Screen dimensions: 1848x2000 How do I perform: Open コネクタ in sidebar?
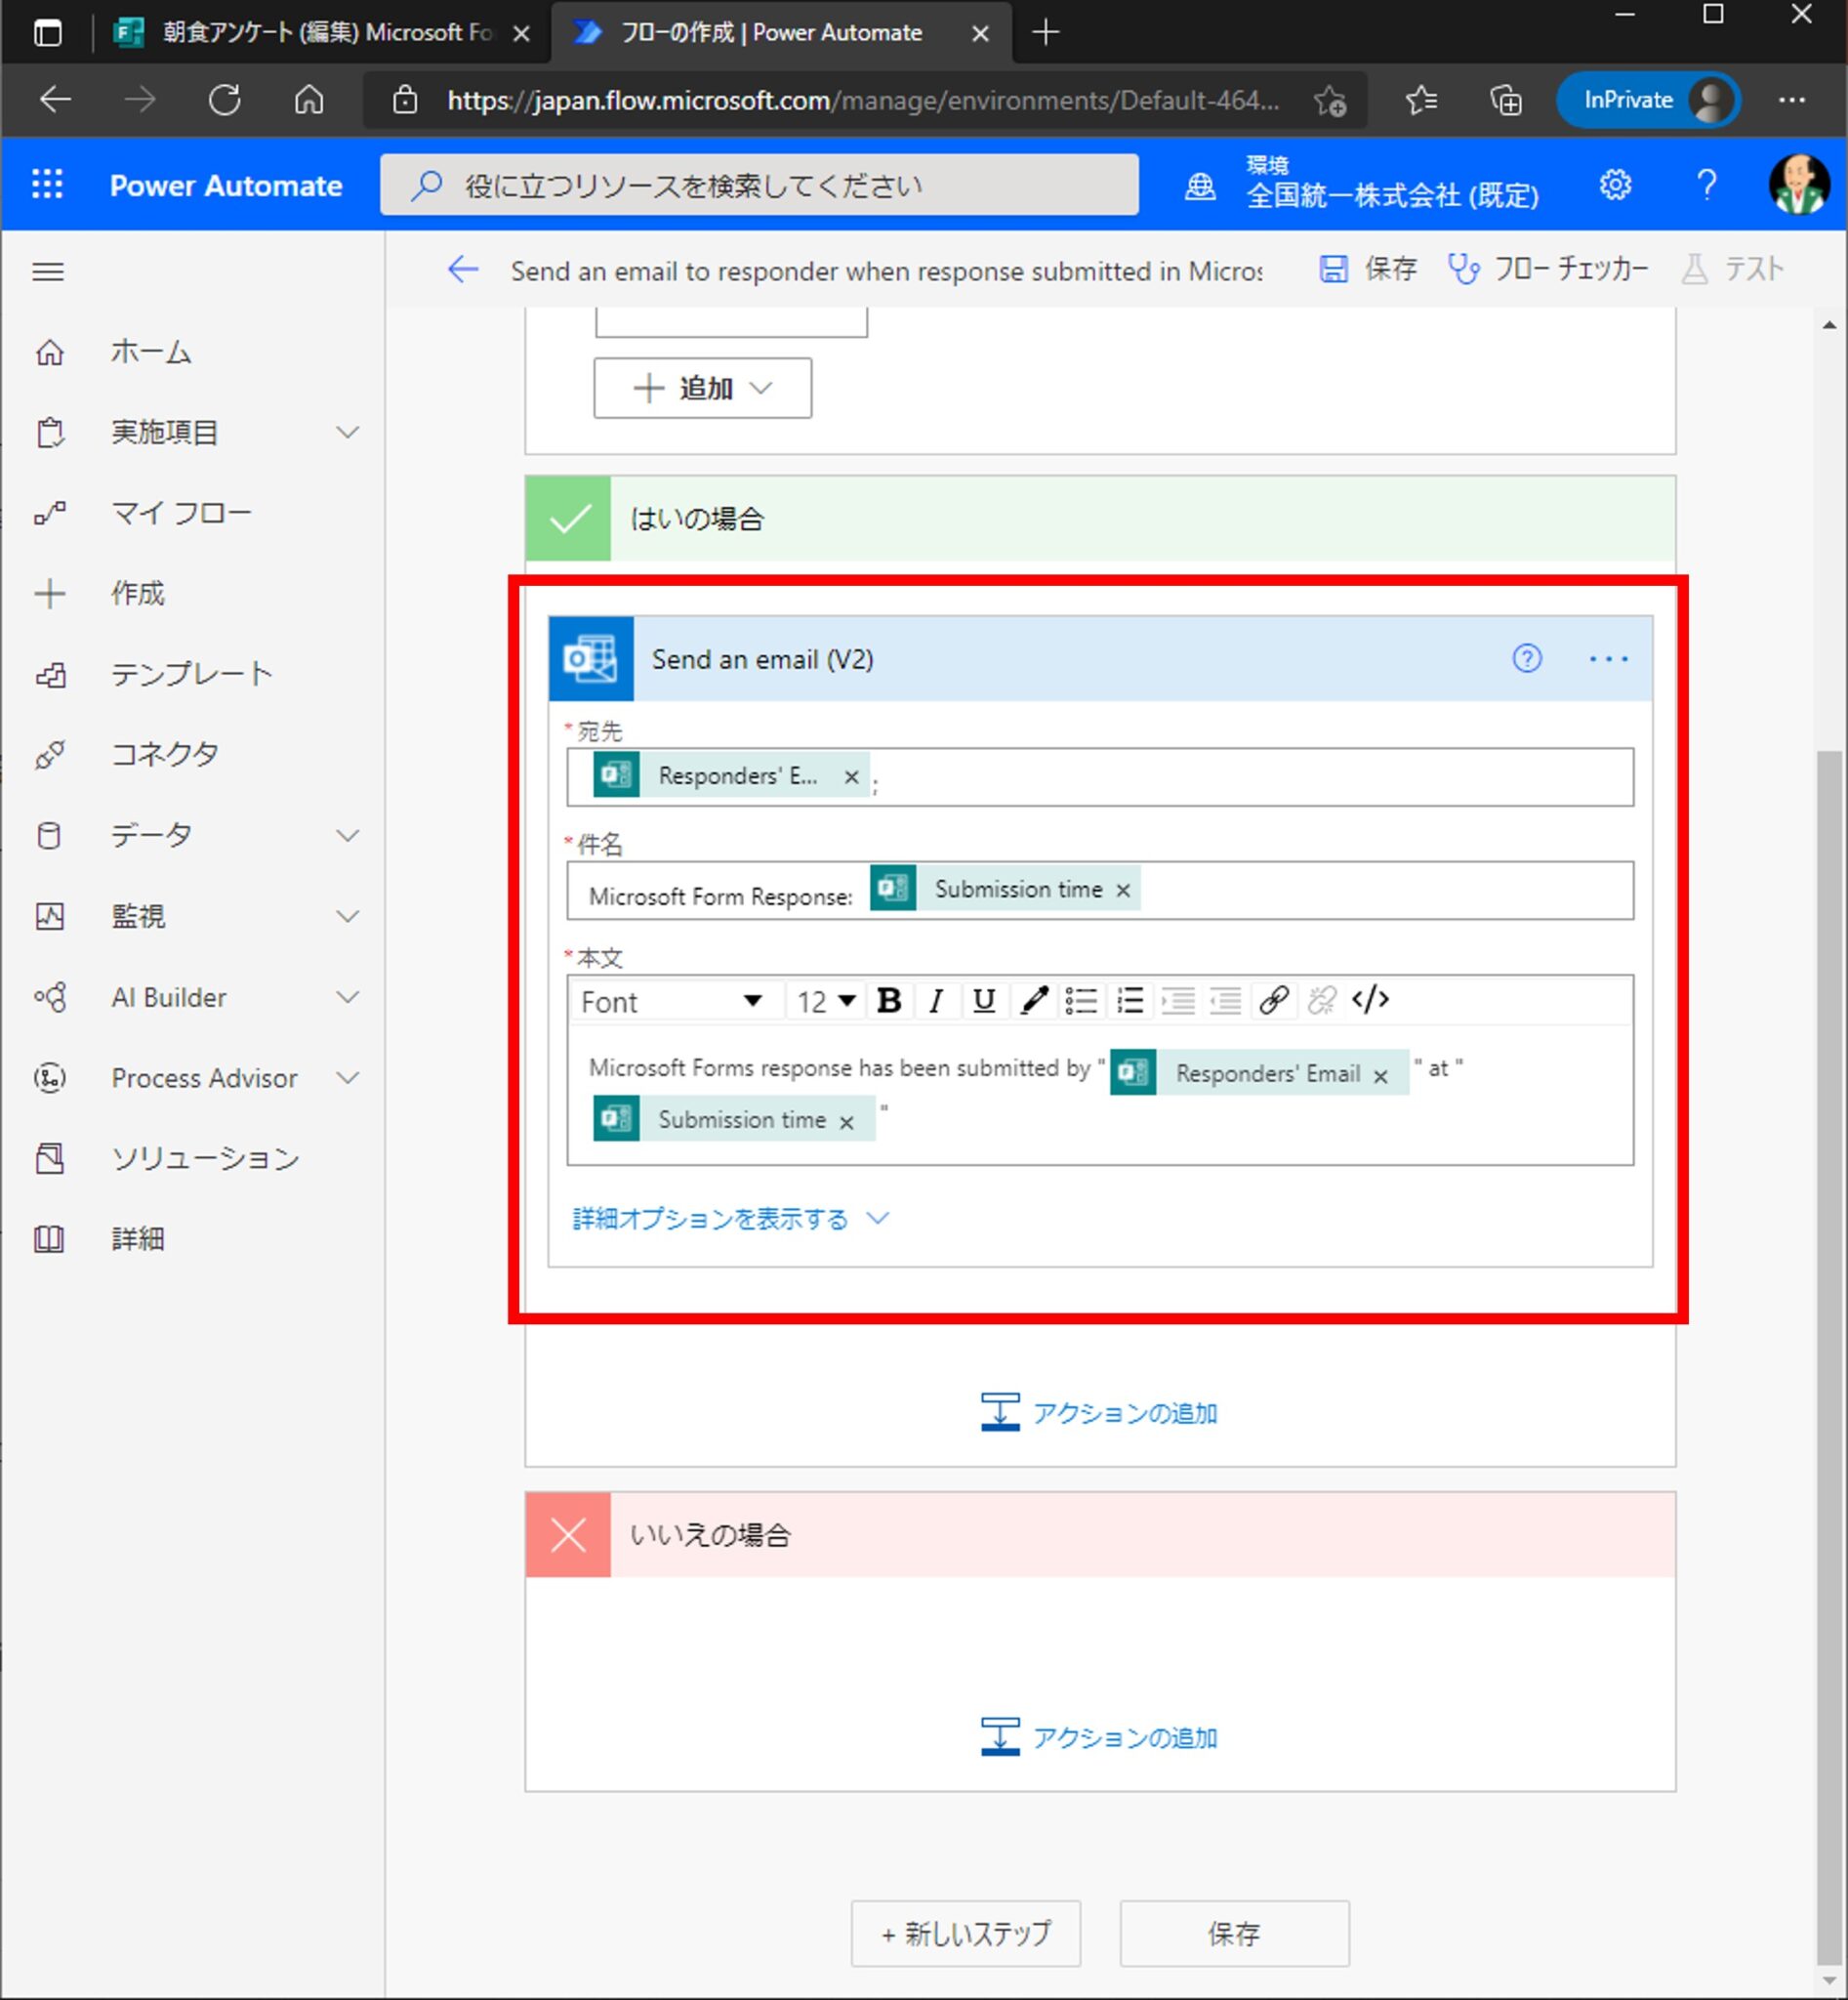click(x=164, y=754)
